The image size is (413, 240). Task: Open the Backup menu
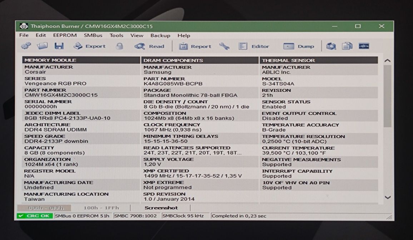pos(160,35)
